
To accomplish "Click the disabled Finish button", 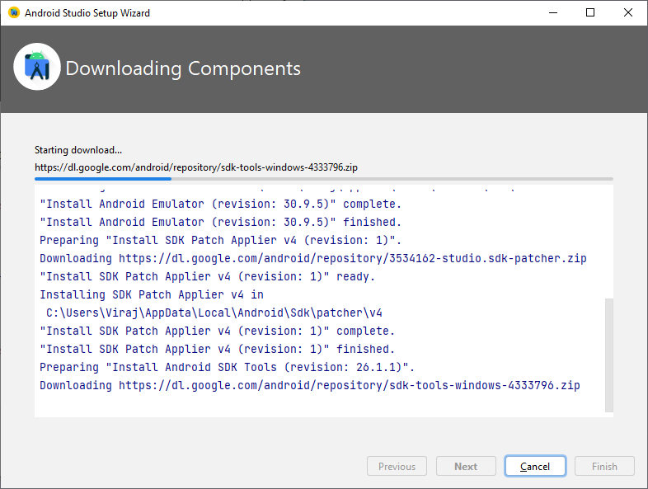I will (x=604, y=466).
